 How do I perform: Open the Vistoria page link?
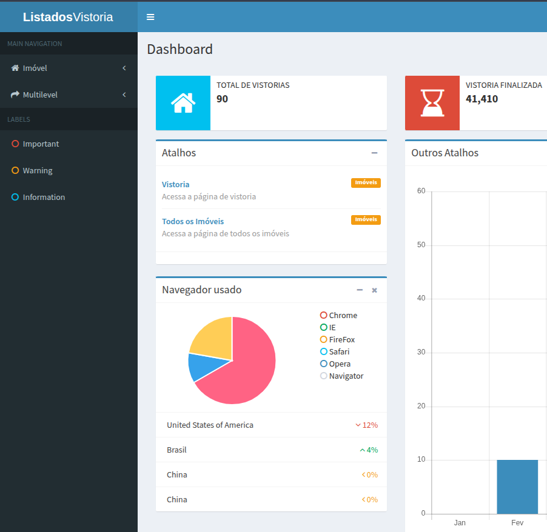175,184
